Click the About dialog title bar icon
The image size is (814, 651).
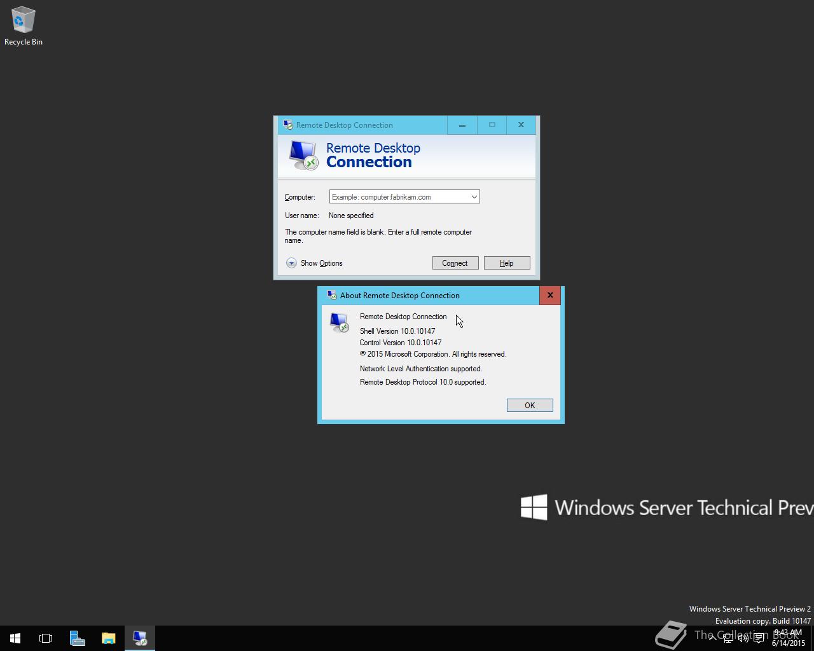[331, 295]
